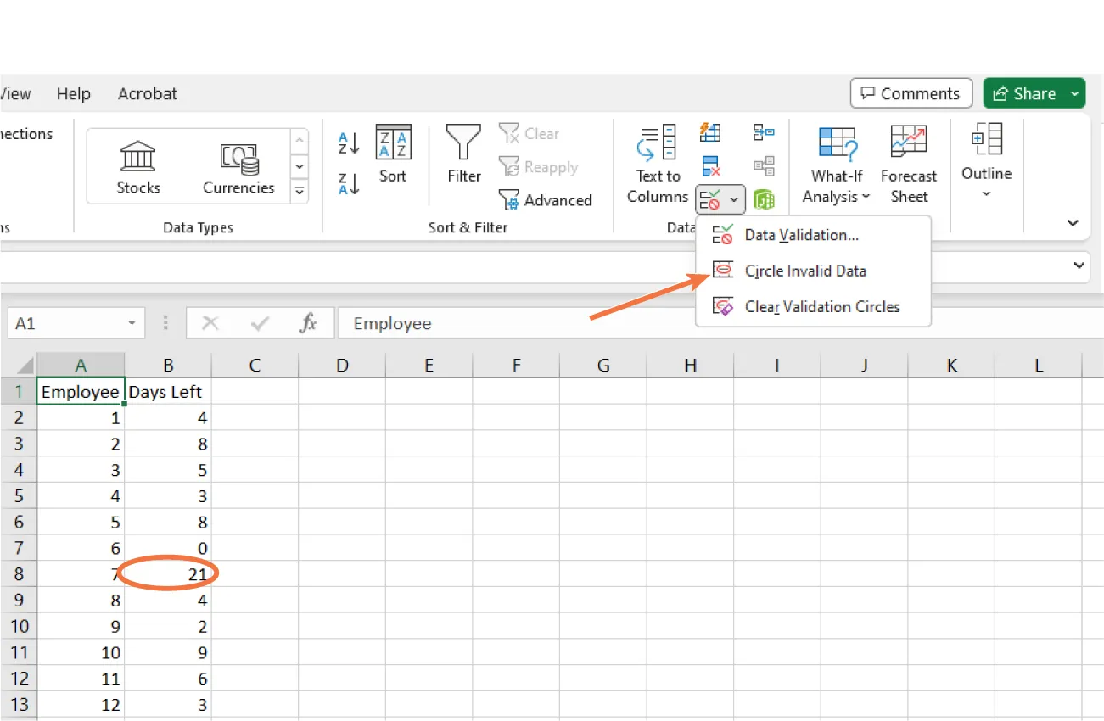
Task: Click the Flash Fill icon
Action: click(x=710, y=132)
